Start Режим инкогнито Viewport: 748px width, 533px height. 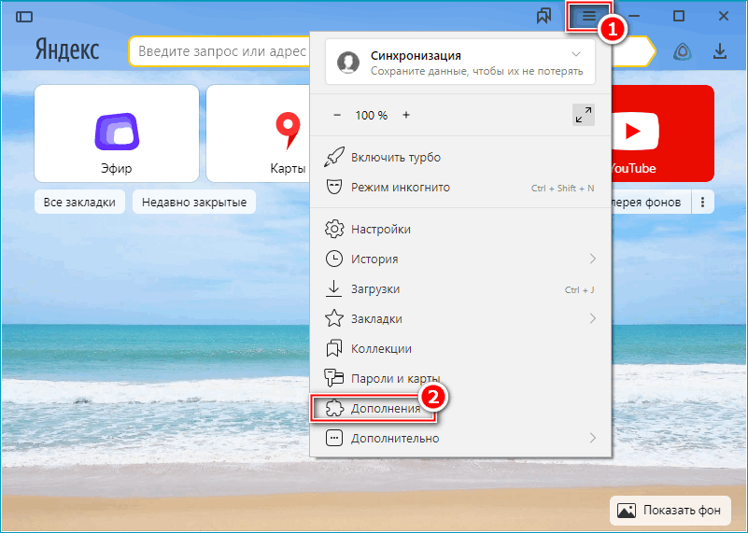pos(401,187)
